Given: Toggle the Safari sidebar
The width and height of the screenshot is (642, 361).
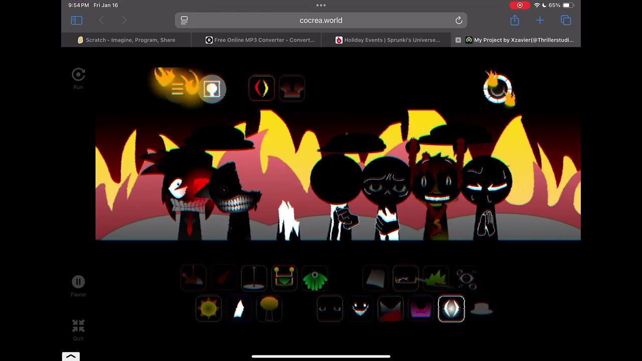Looking at the screenshot, I should click(77, 20).
